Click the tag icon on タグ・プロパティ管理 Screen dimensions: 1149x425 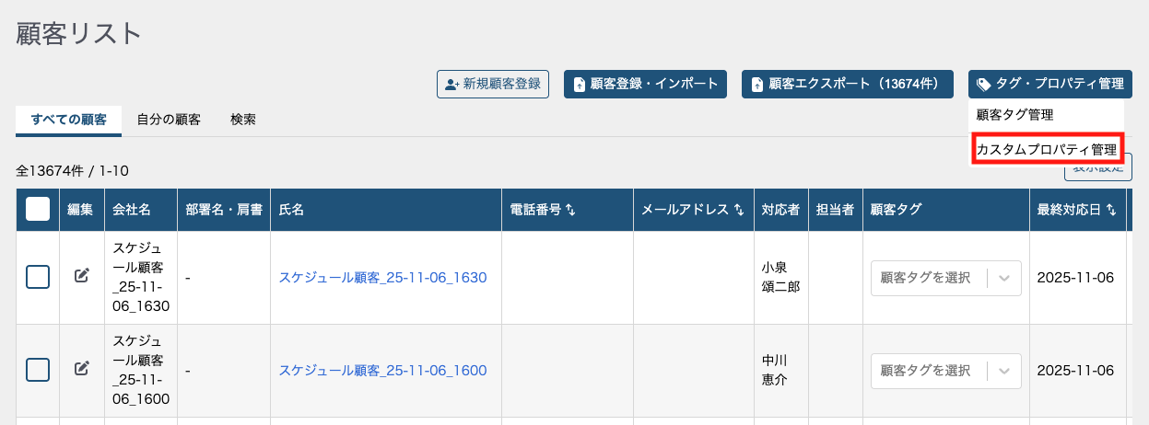click(984, 84)
